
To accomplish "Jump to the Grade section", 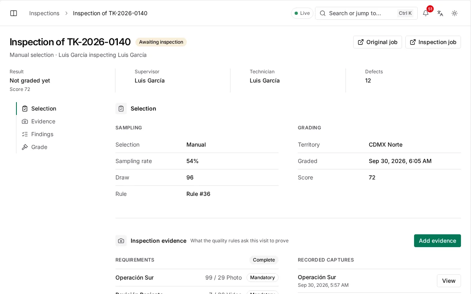I will pyautogui.click(x=39, y=147).
